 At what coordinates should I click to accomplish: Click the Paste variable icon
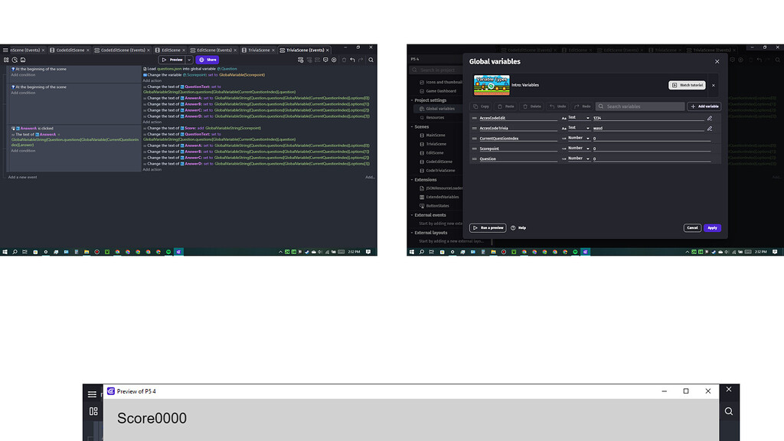tap(499, 106)
